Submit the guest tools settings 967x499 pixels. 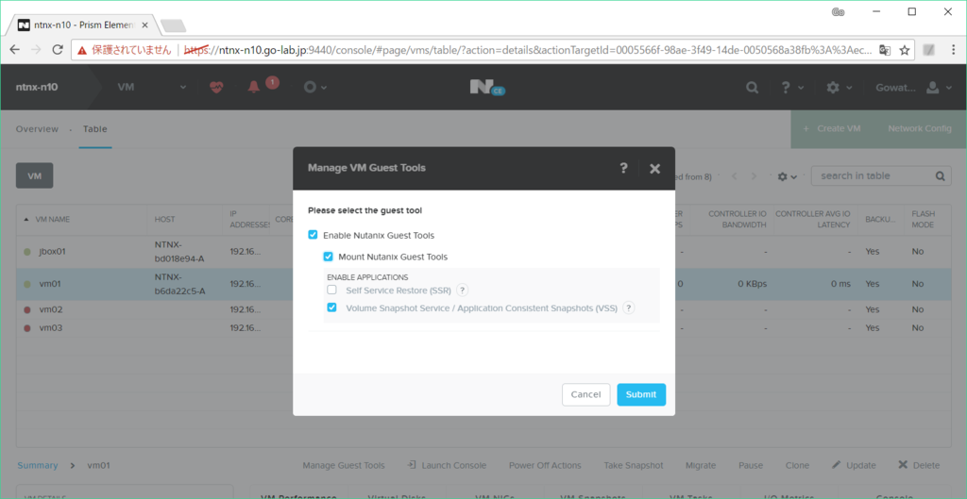click(x=641, y=394)
